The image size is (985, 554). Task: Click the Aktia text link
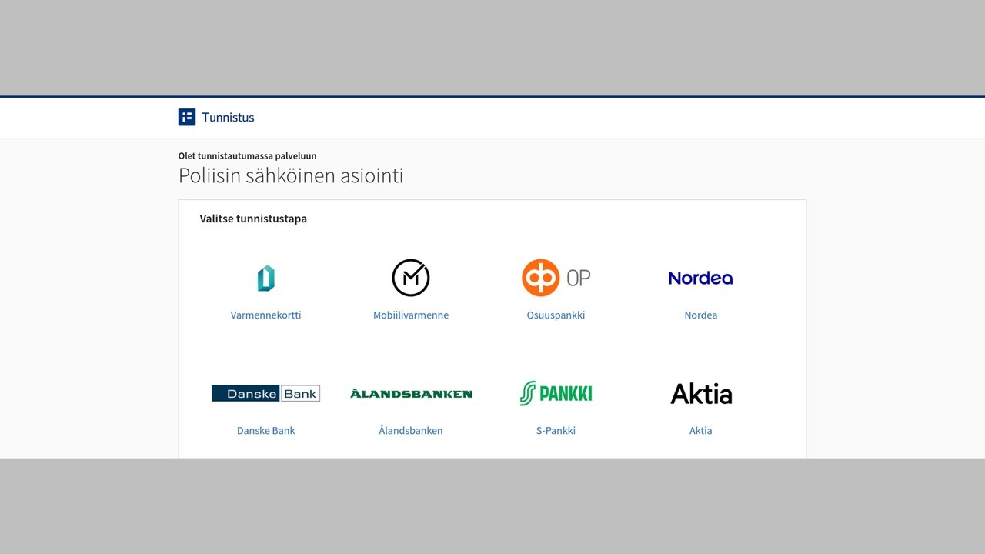coord(700,430)
